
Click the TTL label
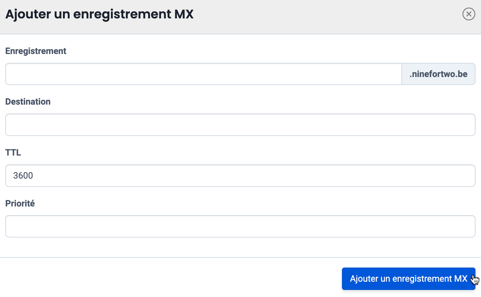pyautogui.click(x=13, y=152)
